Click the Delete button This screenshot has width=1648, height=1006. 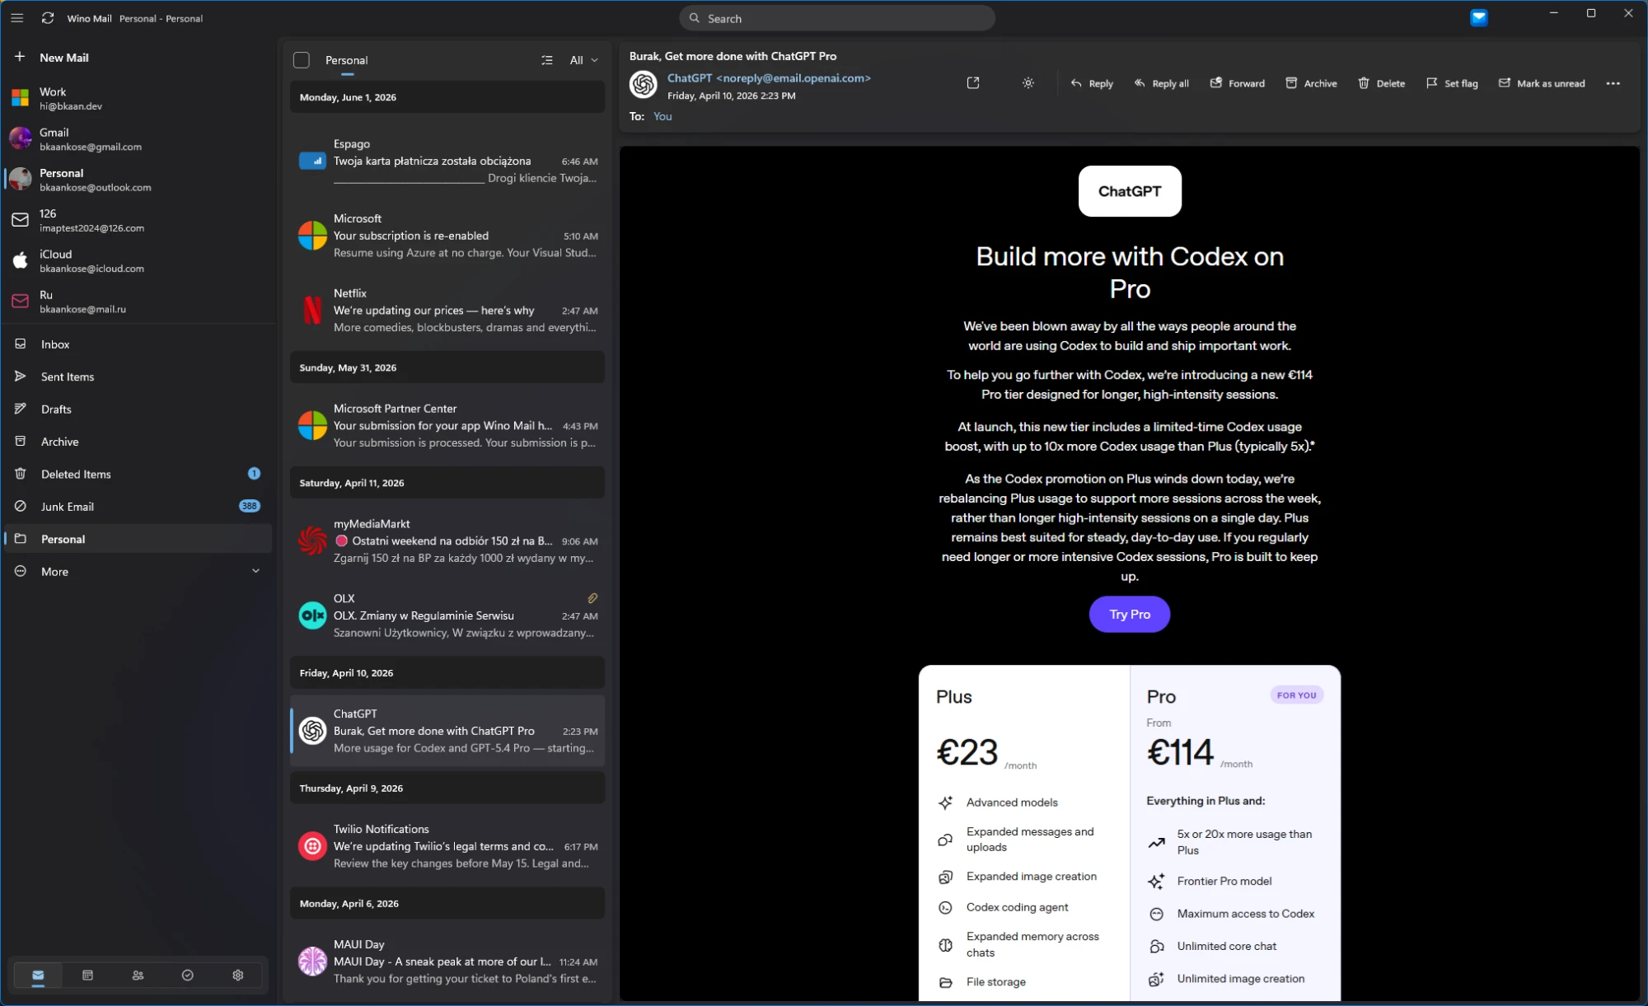[x=1381, y=83]
